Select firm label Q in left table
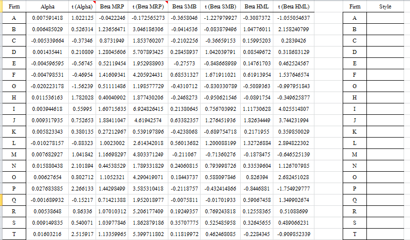The height and width of the screenshot is (240, 410). pyautogui.click(x=14, y=200)
